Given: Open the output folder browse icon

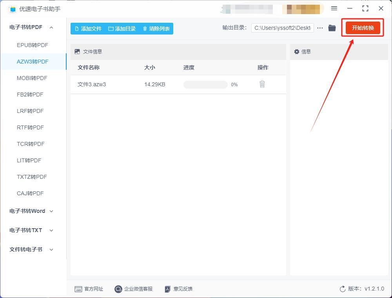Looking at the screenshot, I should [x=332, y=28].
